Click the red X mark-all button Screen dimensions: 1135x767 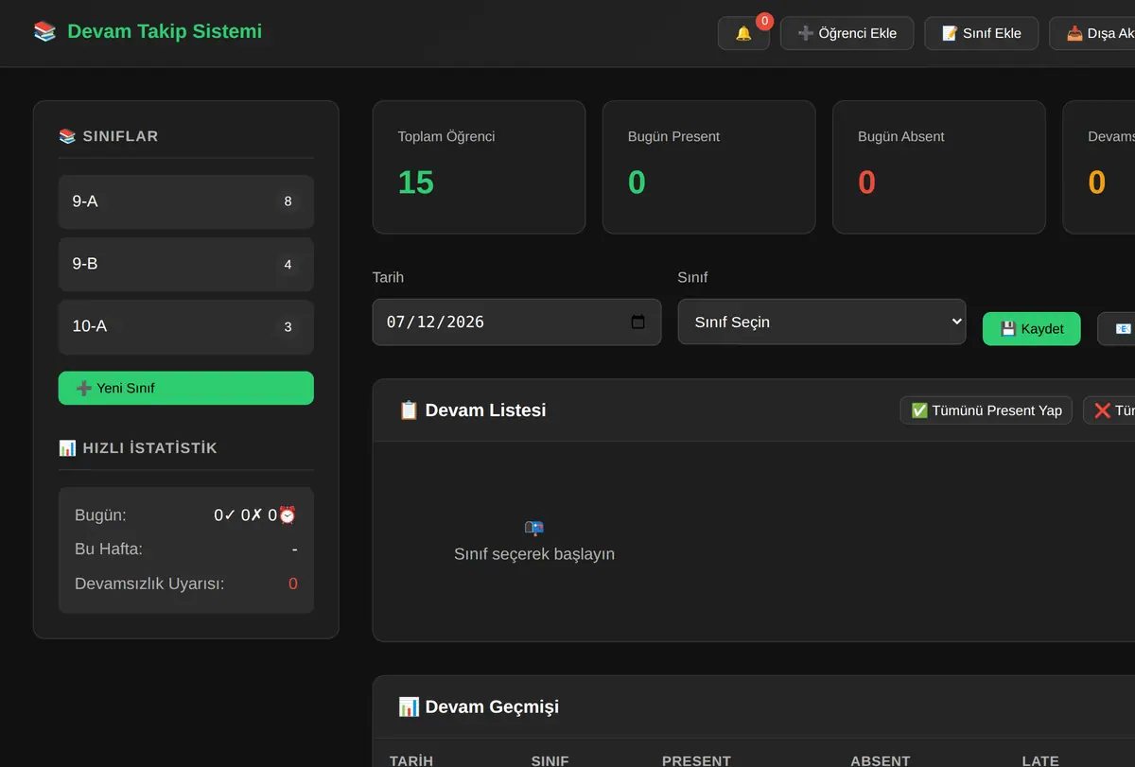pos(1109,410)
